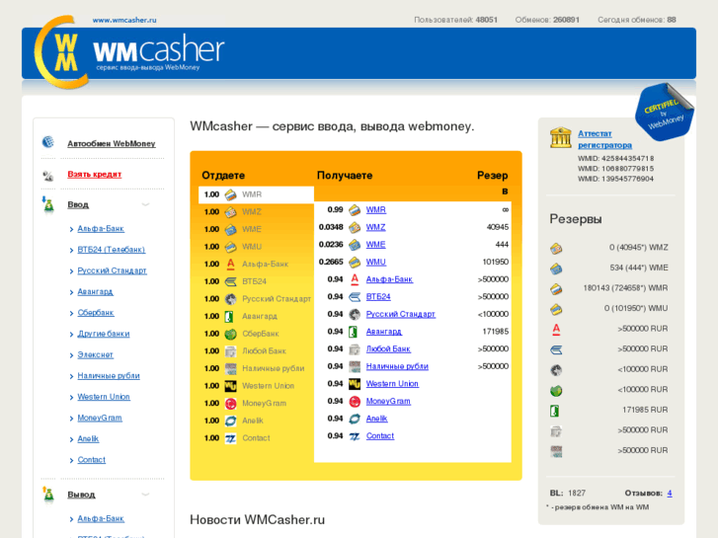The width and height of the screenshot is (718, 538).
Task: Click the WME wallet icon in Отдаете column
Action: coord(230,229)
